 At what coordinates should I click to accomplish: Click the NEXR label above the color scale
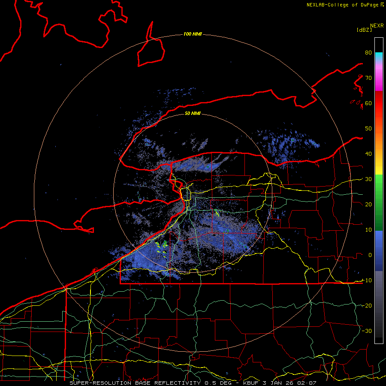pyautogui.click(x=377, y=26)
